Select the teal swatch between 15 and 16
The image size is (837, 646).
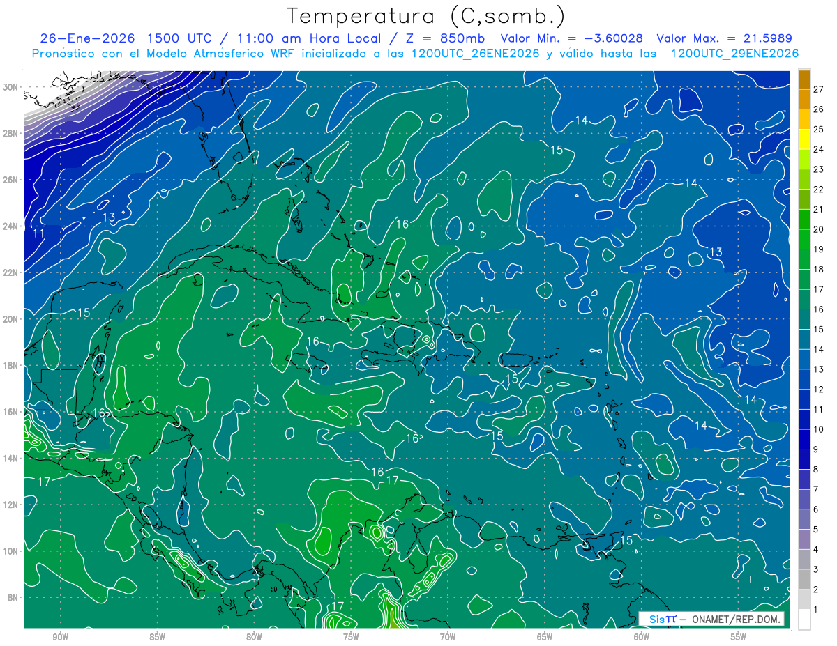click(x=804, y=319)
